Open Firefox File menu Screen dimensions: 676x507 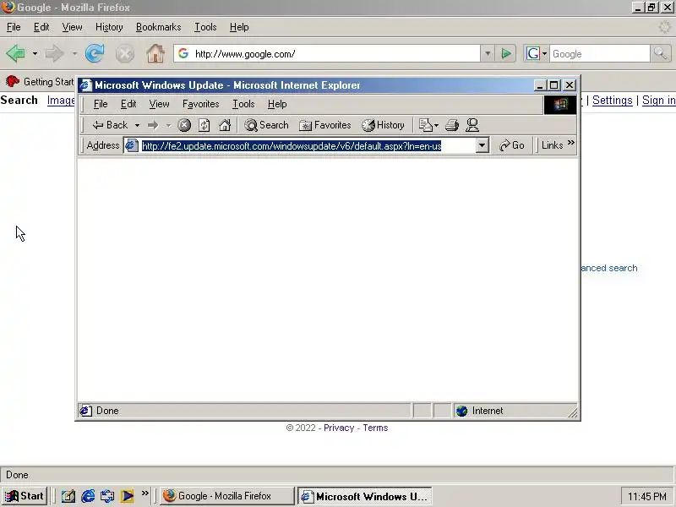coord(14,27)
